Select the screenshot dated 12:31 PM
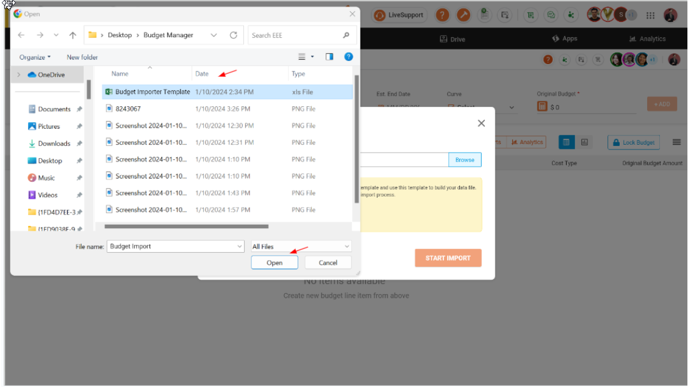 click(228, 142)
